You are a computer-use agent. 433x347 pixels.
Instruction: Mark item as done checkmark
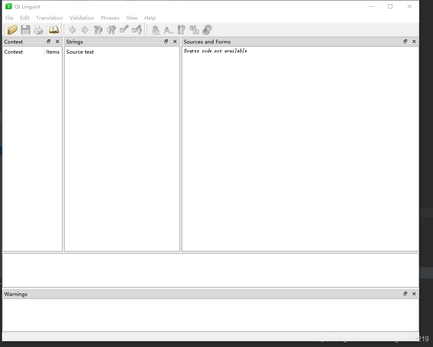coord(124,29)
